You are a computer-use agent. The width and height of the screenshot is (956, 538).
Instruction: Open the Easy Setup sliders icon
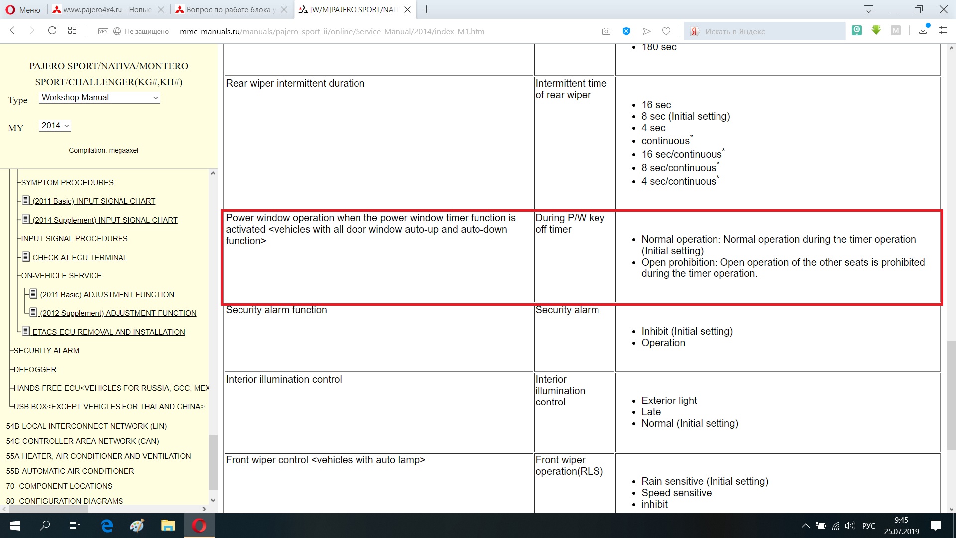pos(943,31)
